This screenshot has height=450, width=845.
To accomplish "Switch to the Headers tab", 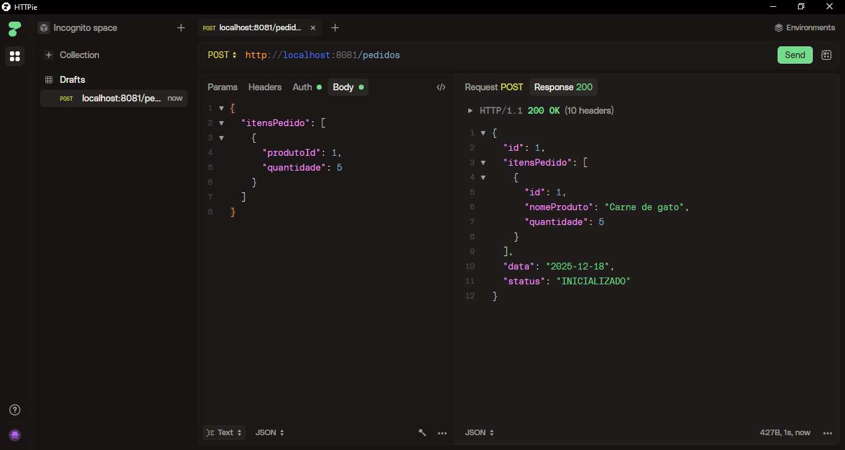I will click(265, 87).
